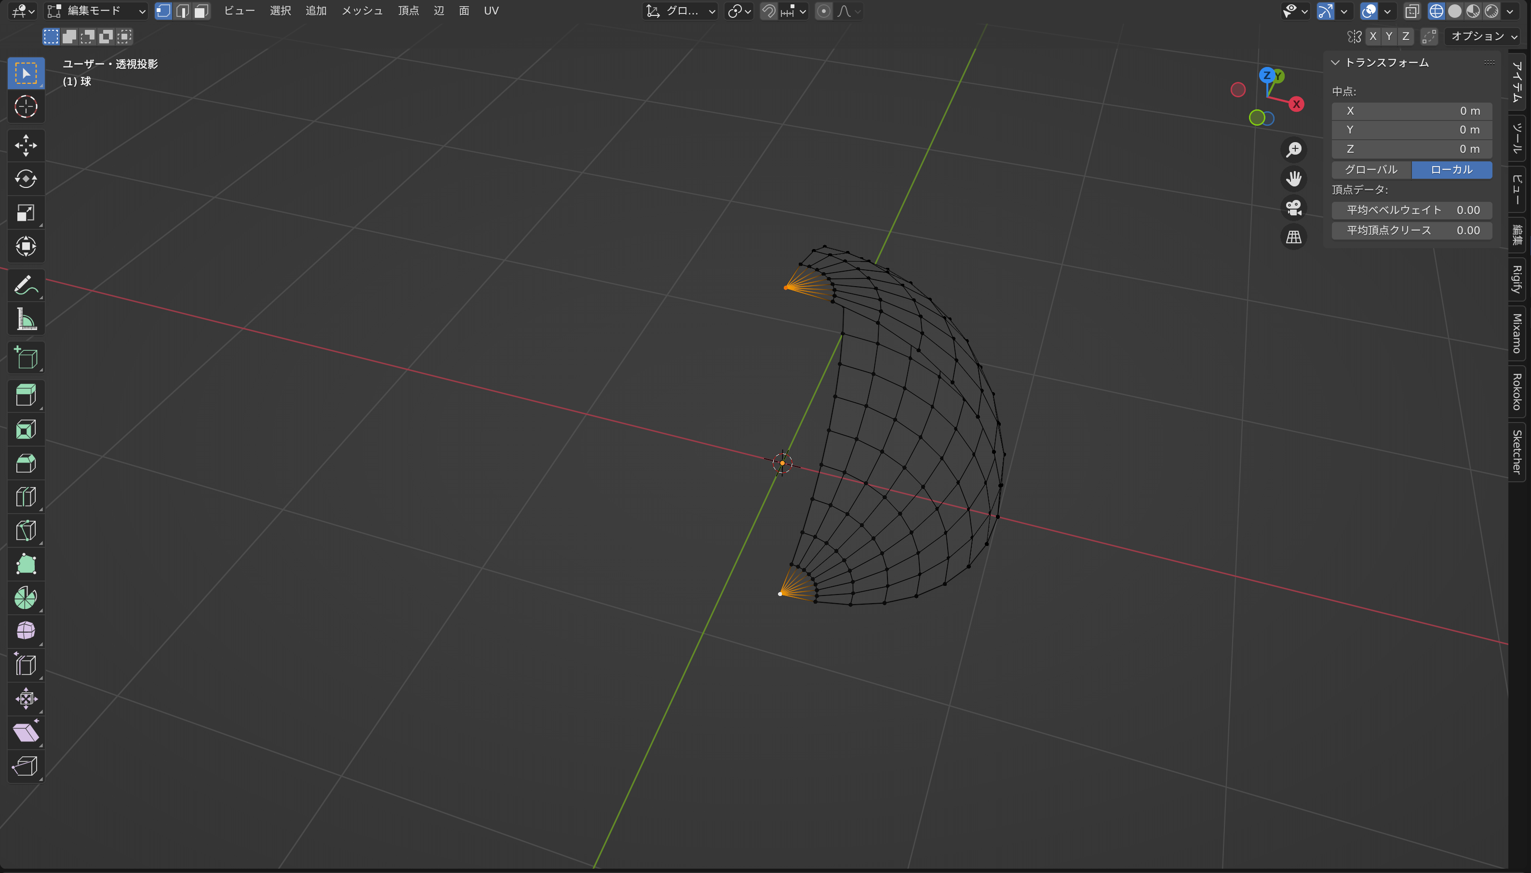Select the Spin tool
The height and width of the screenshot is (873, 1531).
tap(26, 597)
